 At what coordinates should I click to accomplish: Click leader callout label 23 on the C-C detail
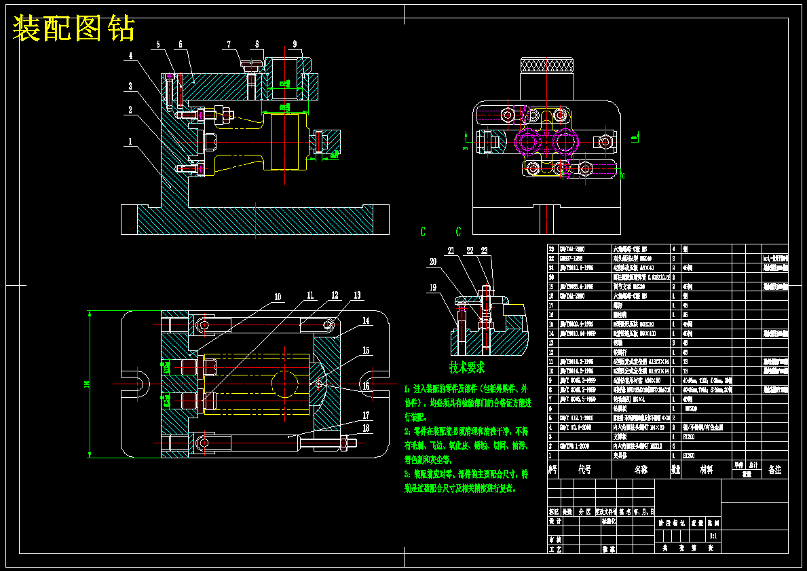(485, 251)
